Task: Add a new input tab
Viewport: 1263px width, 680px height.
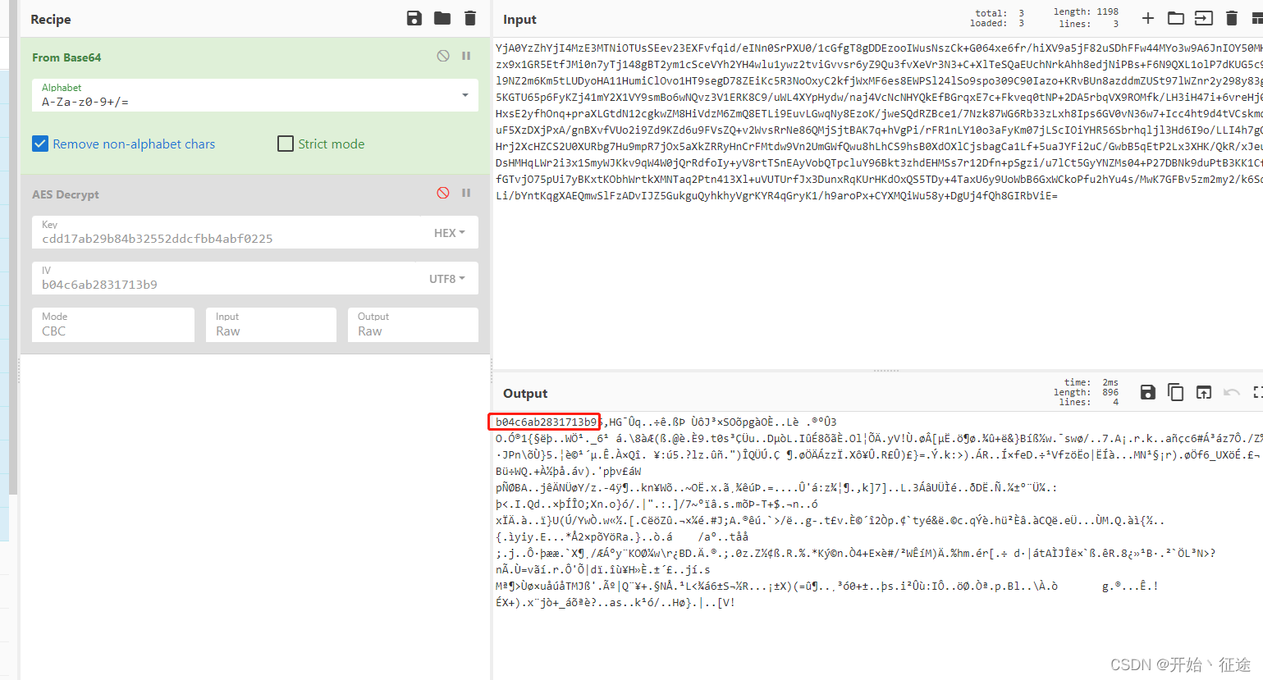Action: point(1148,18)
